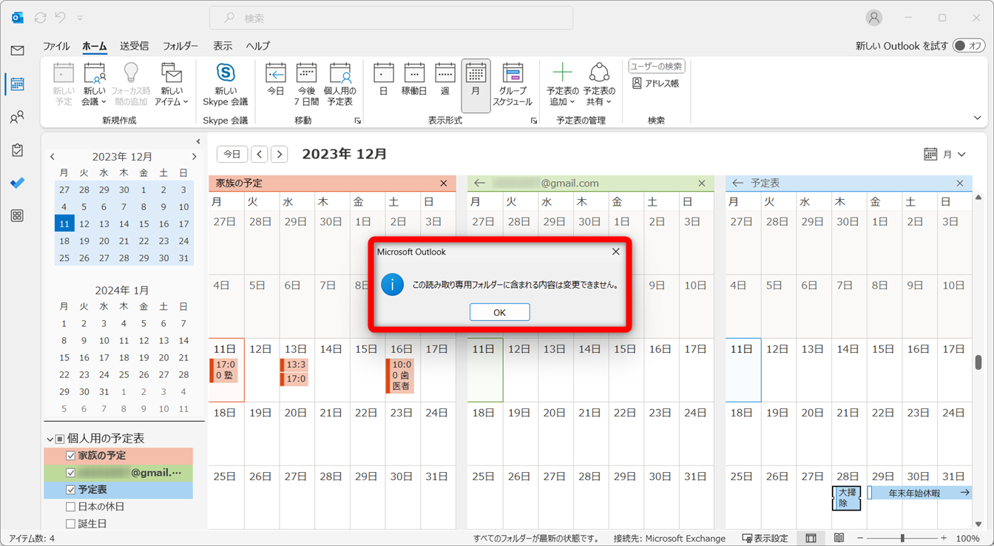Open the ファイル menu tab
994x546 pixels.
(56, 46)
